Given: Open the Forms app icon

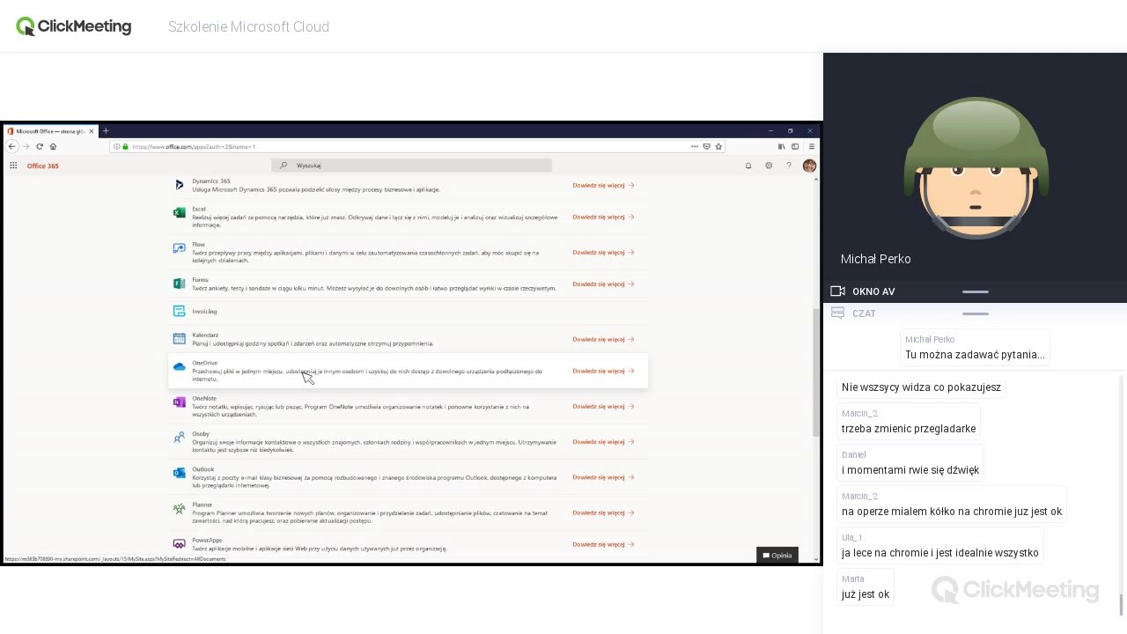Looking at the screenshot, I should click(x=180, y=284).
